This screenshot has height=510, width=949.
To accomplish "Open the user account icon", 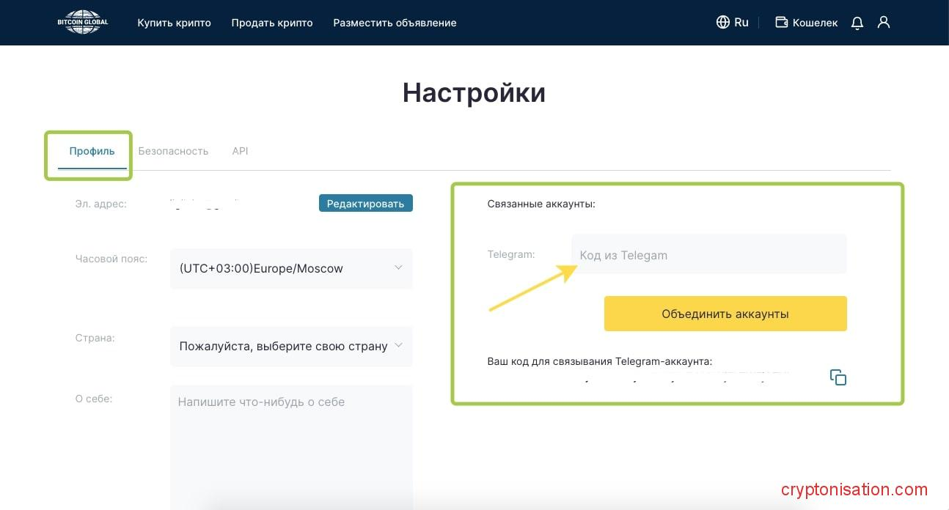I will [x=884, y=22].
